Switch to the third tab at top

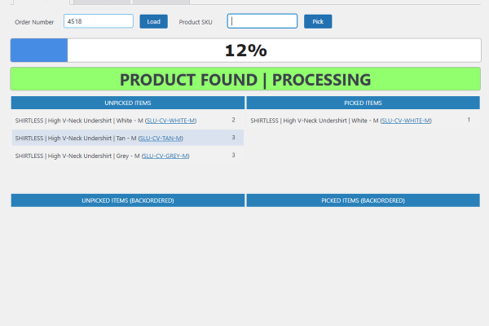pos(161,2)
